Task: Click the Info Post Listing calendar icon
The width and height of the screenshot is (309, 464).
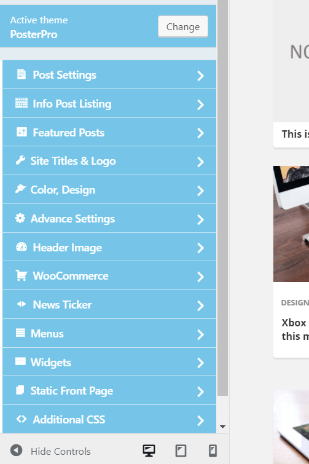Action: pyautogui.click(x=22, y=103)
